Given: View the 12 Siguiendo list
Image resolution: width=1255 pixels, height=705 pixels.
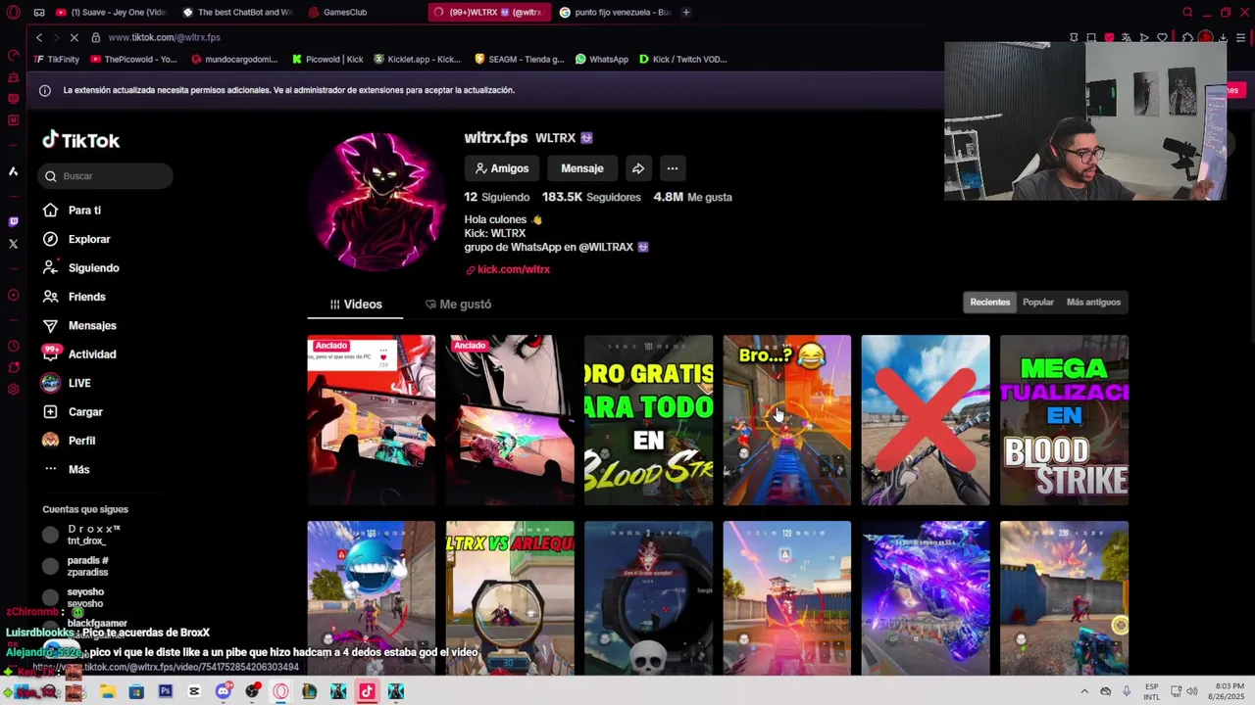Looking at the screenshot, I should [497, 197].
